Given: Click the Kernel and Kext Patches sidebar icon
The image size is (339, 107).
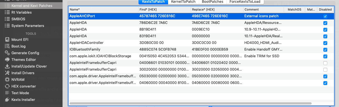Looking at the screenshot, I should pos(7,6).
